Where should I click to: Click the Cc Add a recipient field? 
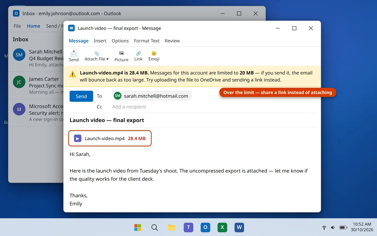point(129,107)
